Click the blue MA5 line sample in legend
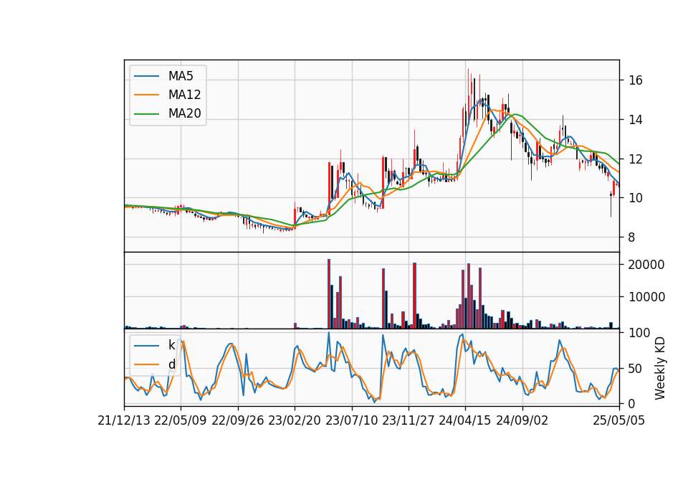Image resolution: width=688 pixels, height=495 pixels. point(146,76)
